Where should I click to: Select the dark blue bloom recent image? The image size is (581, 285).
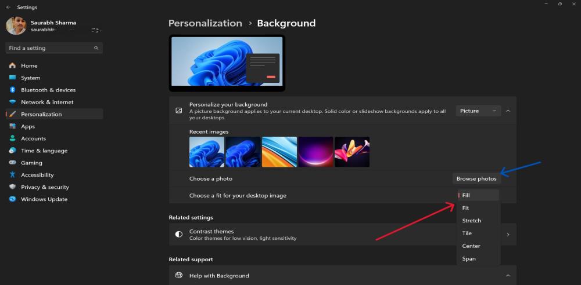243,152
